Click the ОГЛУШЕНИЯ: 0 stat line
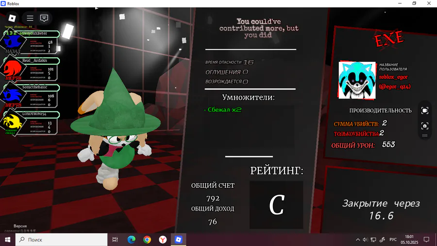The image size is (437, 246). click(x=227, y=72)
